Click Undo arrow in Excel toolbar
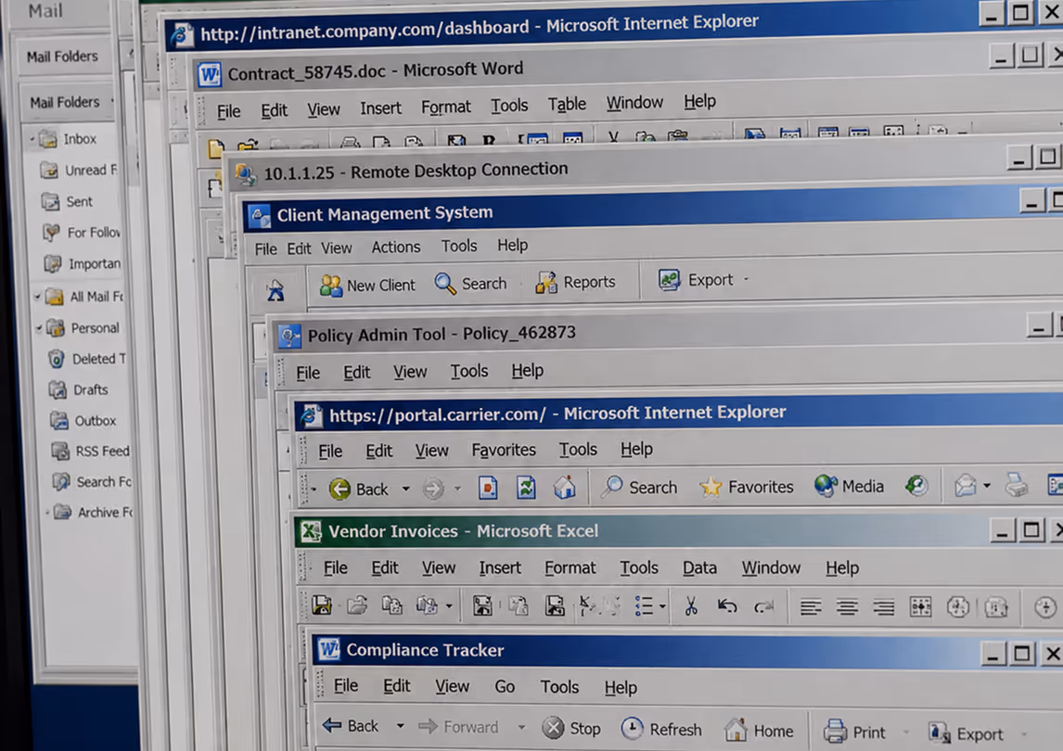 [726, 606]
